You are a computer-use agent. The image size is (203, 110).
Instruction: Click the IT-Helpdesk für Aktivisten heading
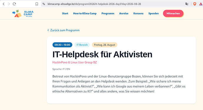click(102, 54)
